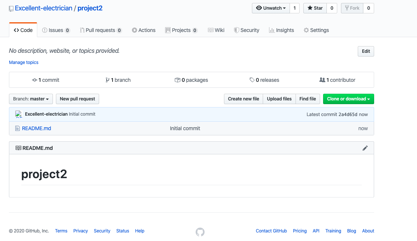Image resolution: width=417 pixels, height=241 pixels.
Task: Select the Code tab
Action: [x=23, y=30]
